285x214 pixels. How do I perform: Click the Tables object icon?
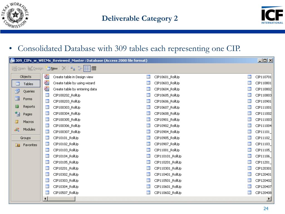(18, 84)
